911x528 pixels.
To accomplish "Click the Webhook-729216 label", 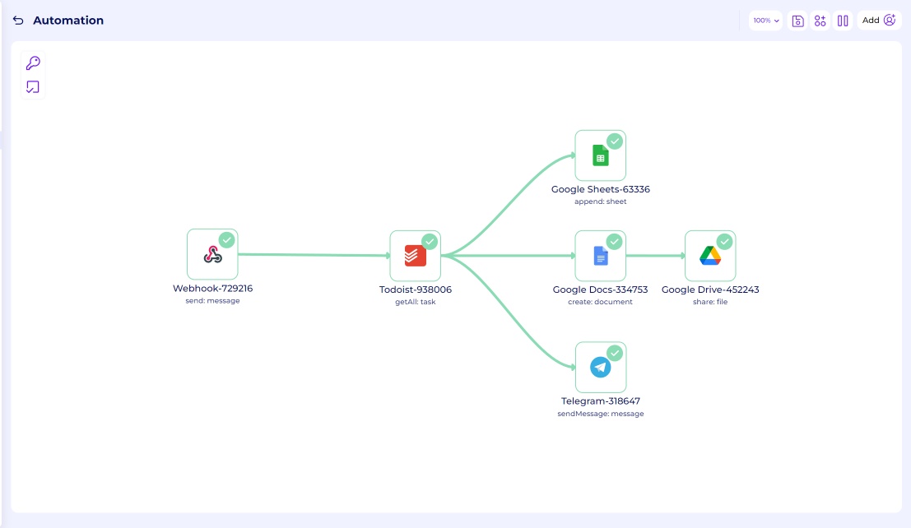I will (x=212, y=288).
